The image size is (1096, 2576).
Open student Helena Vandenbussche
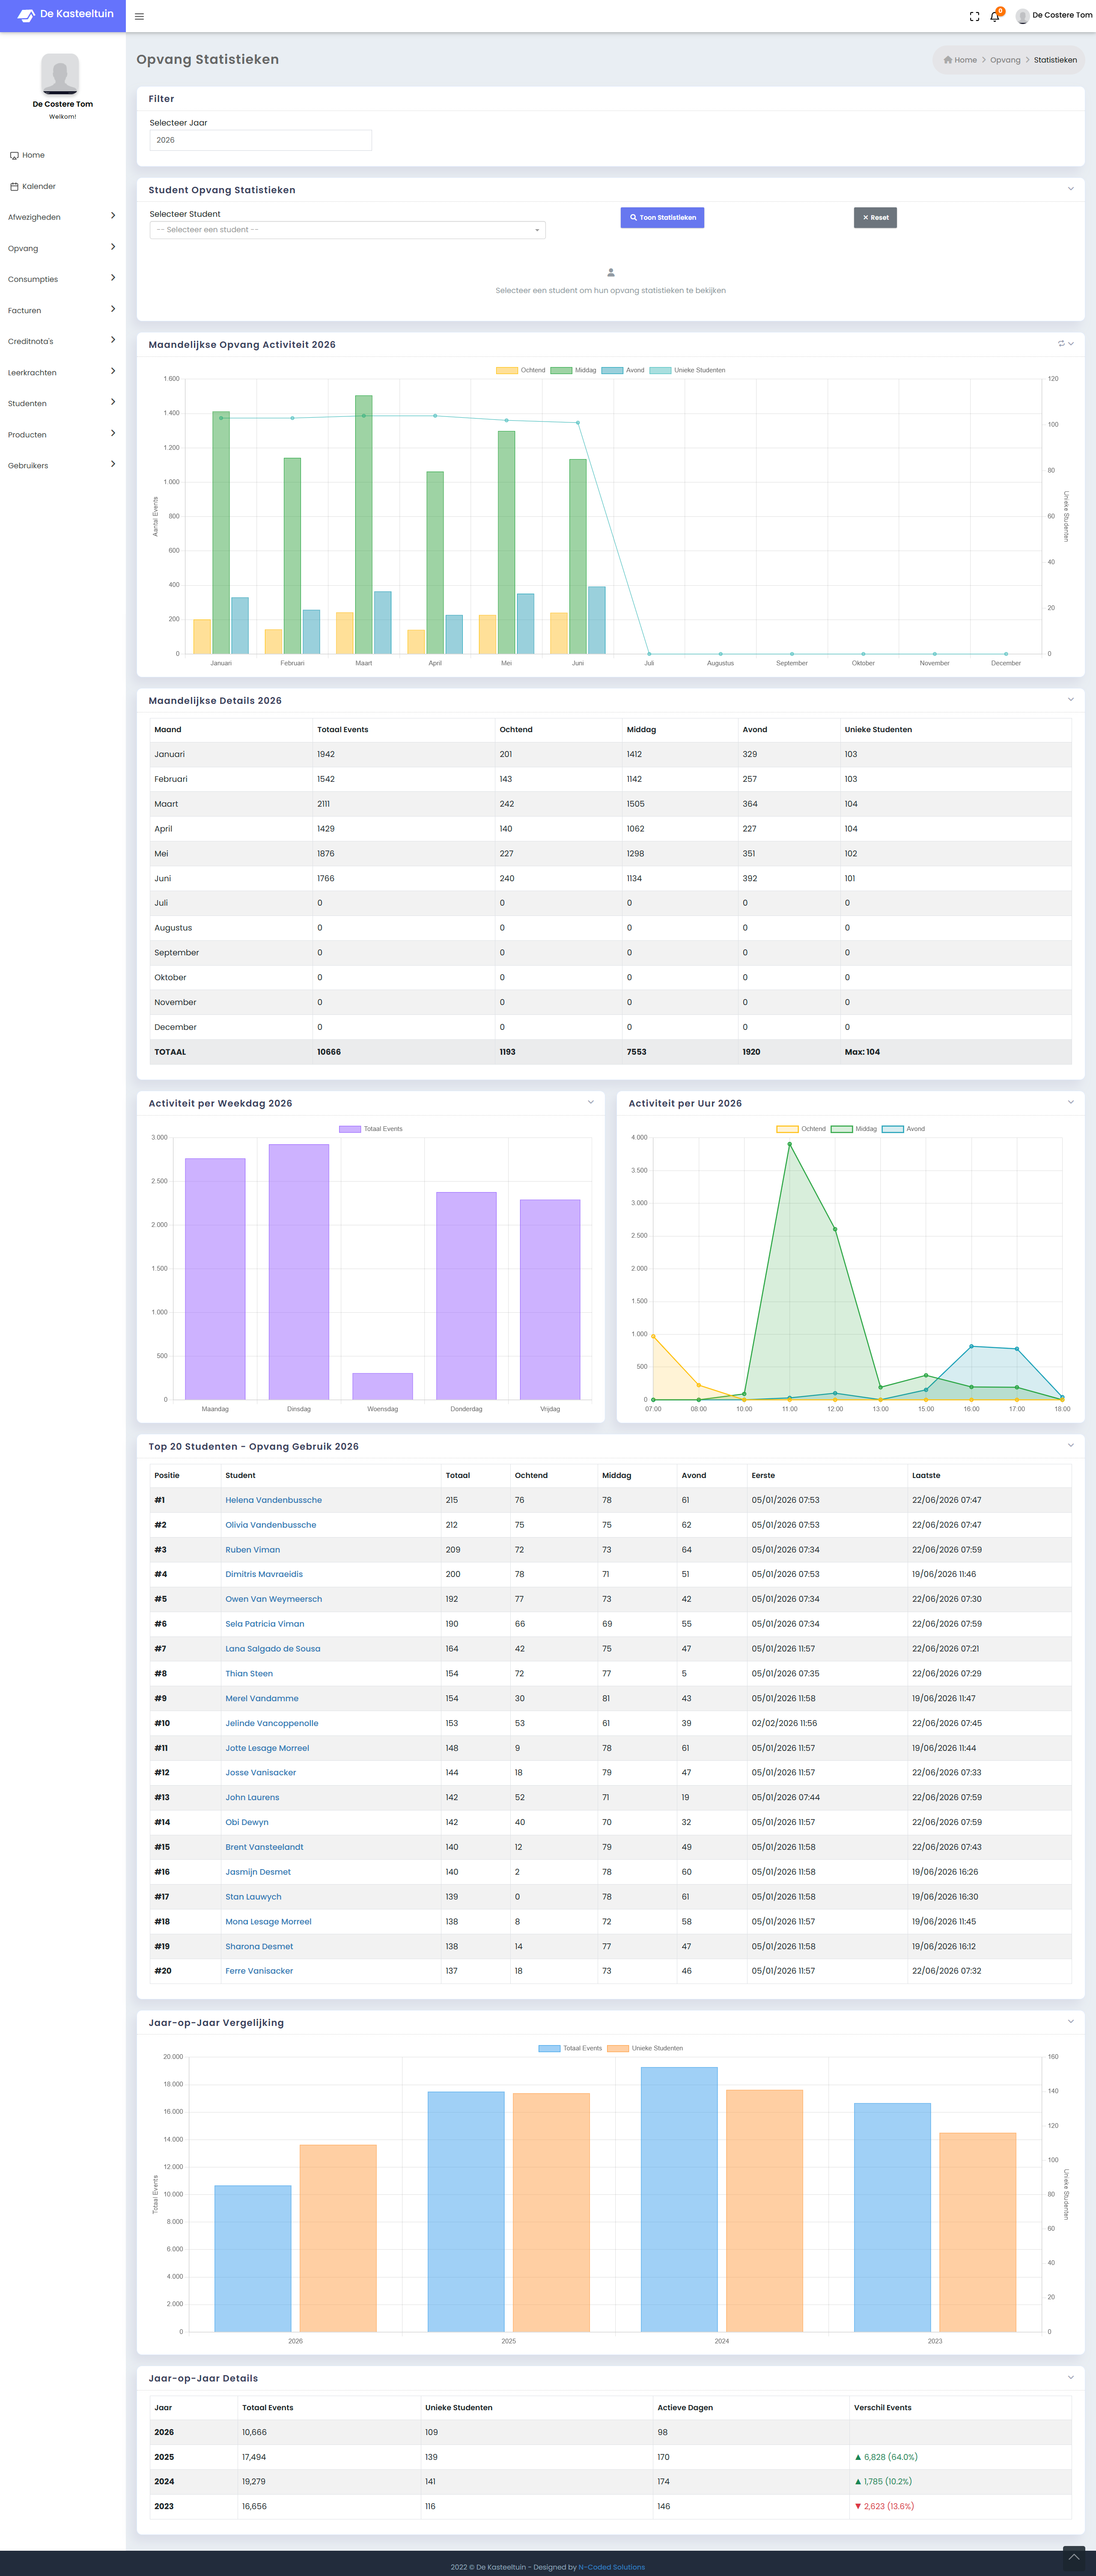pyautogui.click(x=274, y=1500)
